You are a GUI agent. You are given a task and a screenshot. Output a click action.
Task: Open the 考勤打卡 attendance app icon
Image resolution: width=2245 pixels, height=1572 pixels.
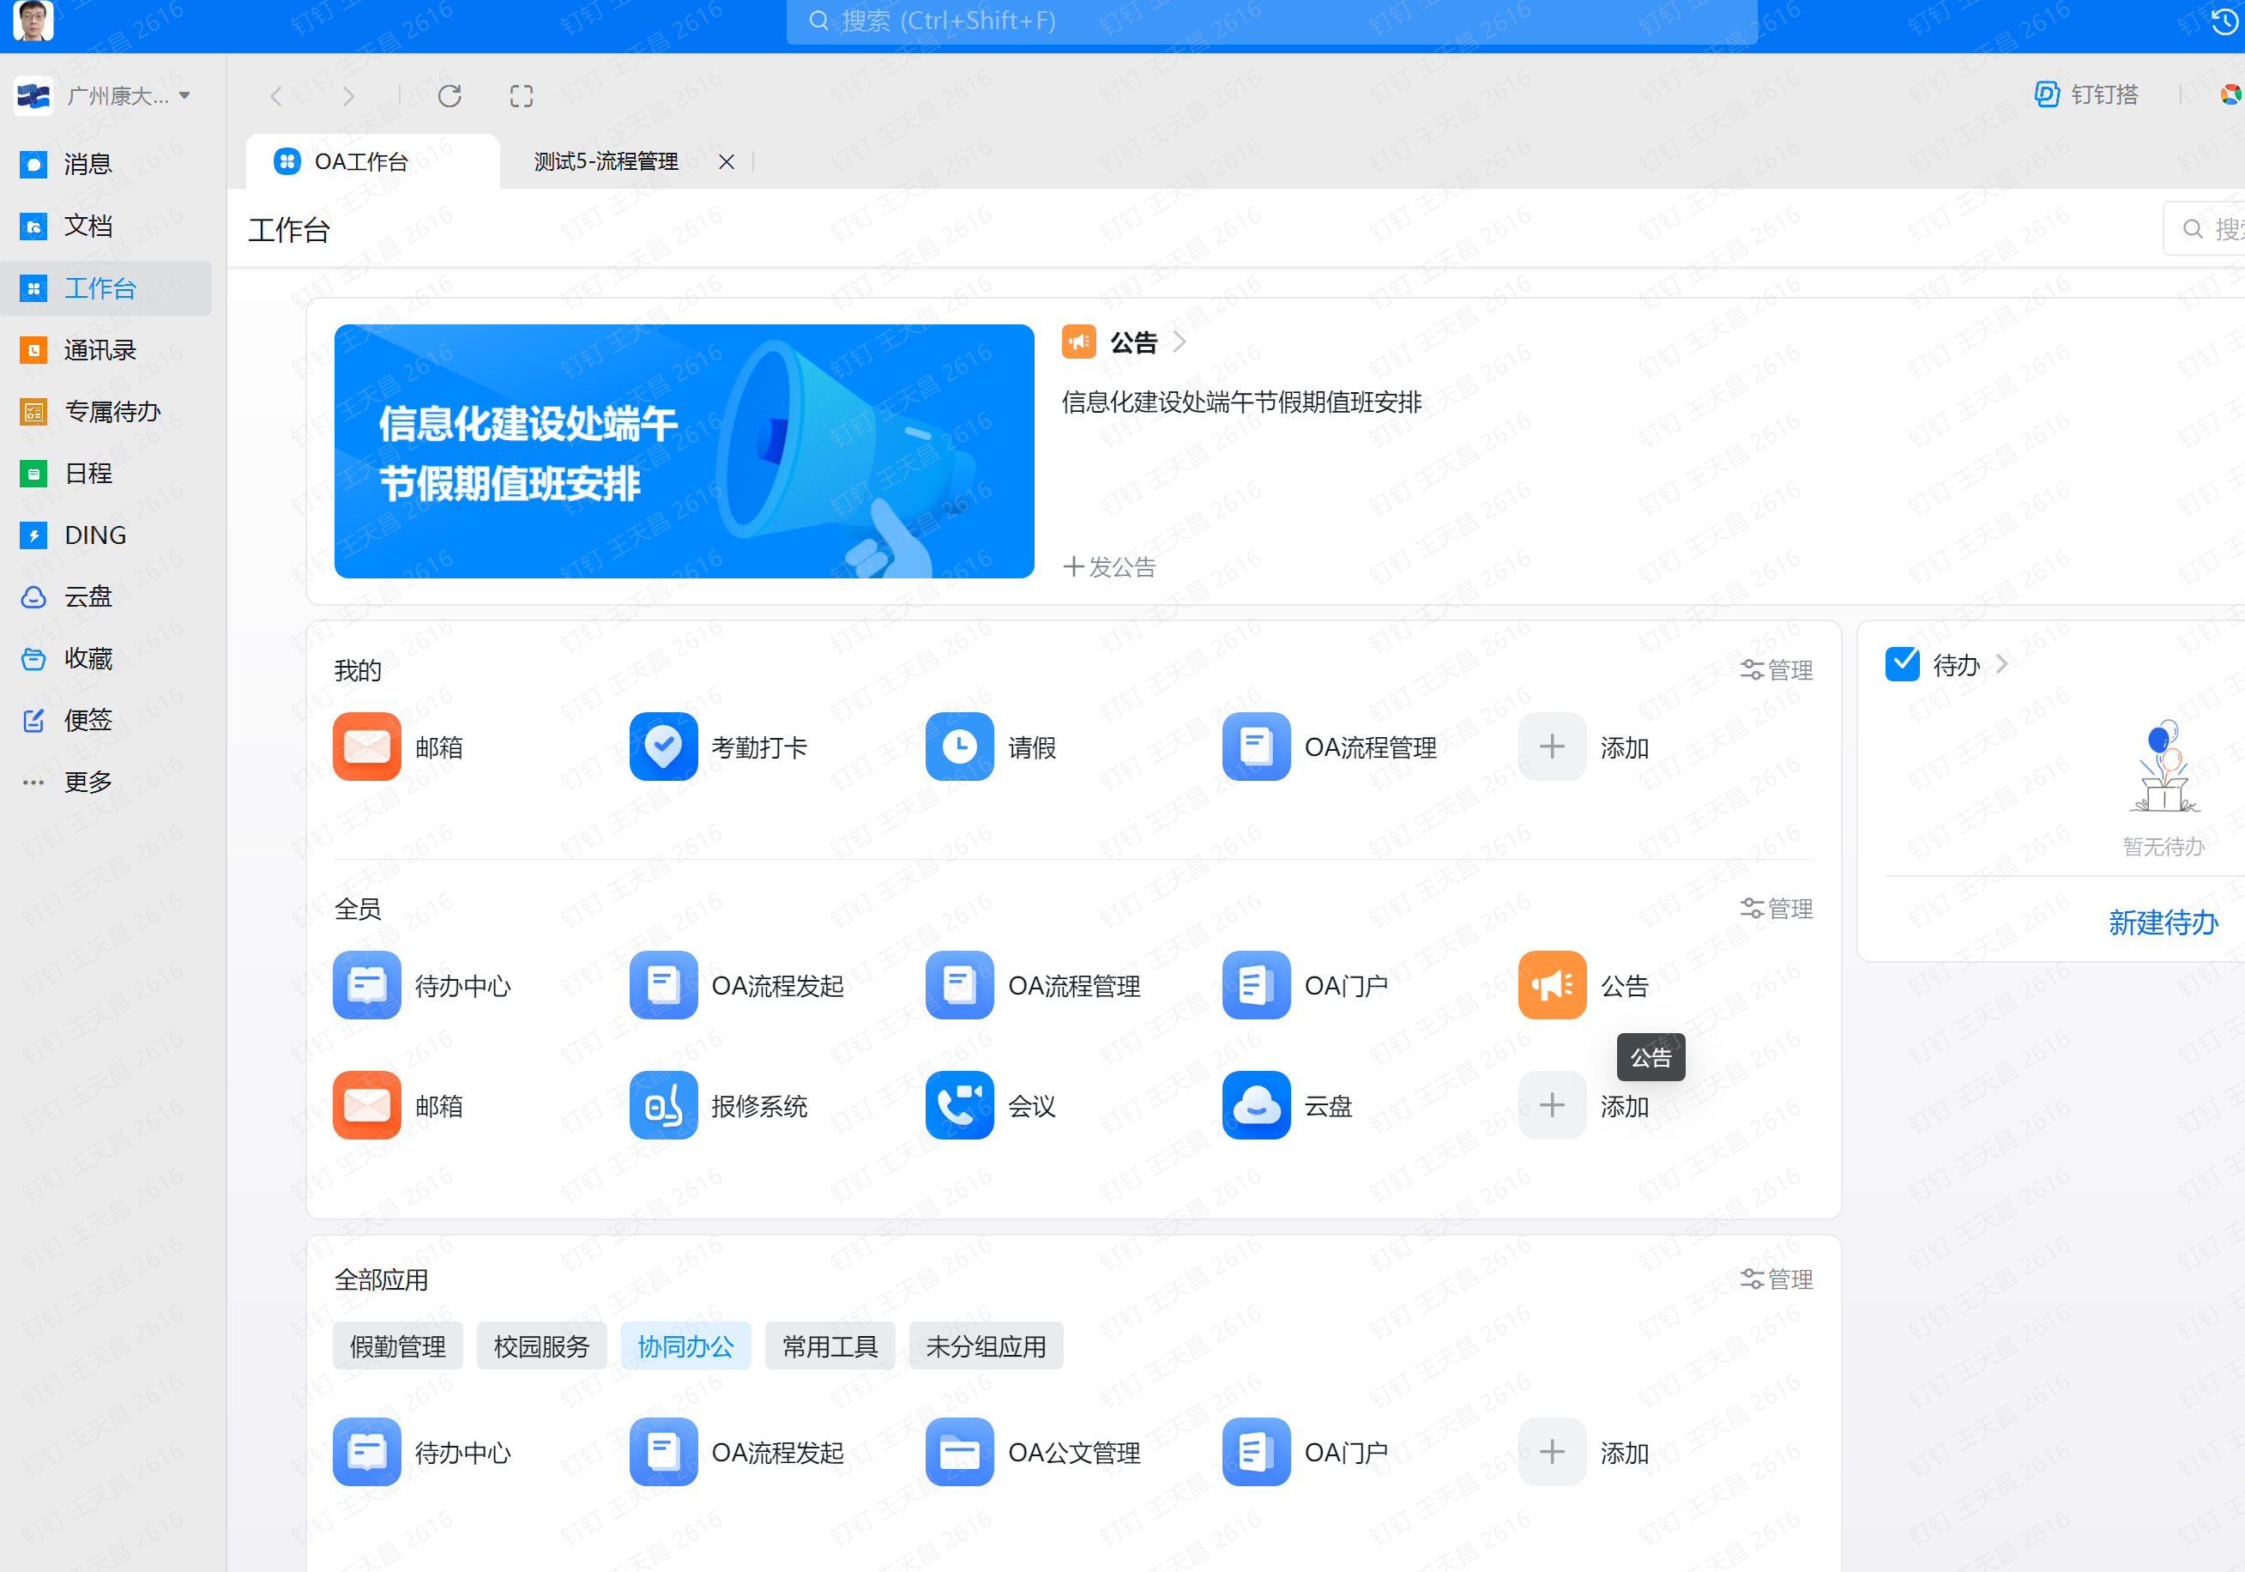coord(663,747)
